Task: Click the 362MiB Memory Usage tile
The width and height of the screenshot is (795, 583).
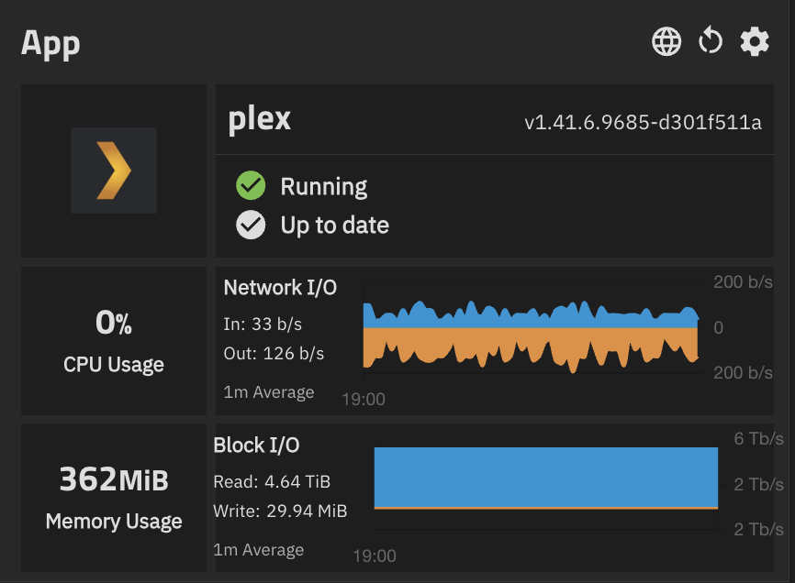Action: (114, 498)
